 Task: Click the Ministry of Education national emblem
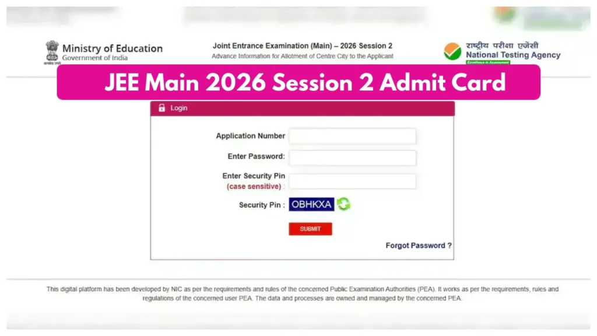pyautogui.click(x=53, y=48)
